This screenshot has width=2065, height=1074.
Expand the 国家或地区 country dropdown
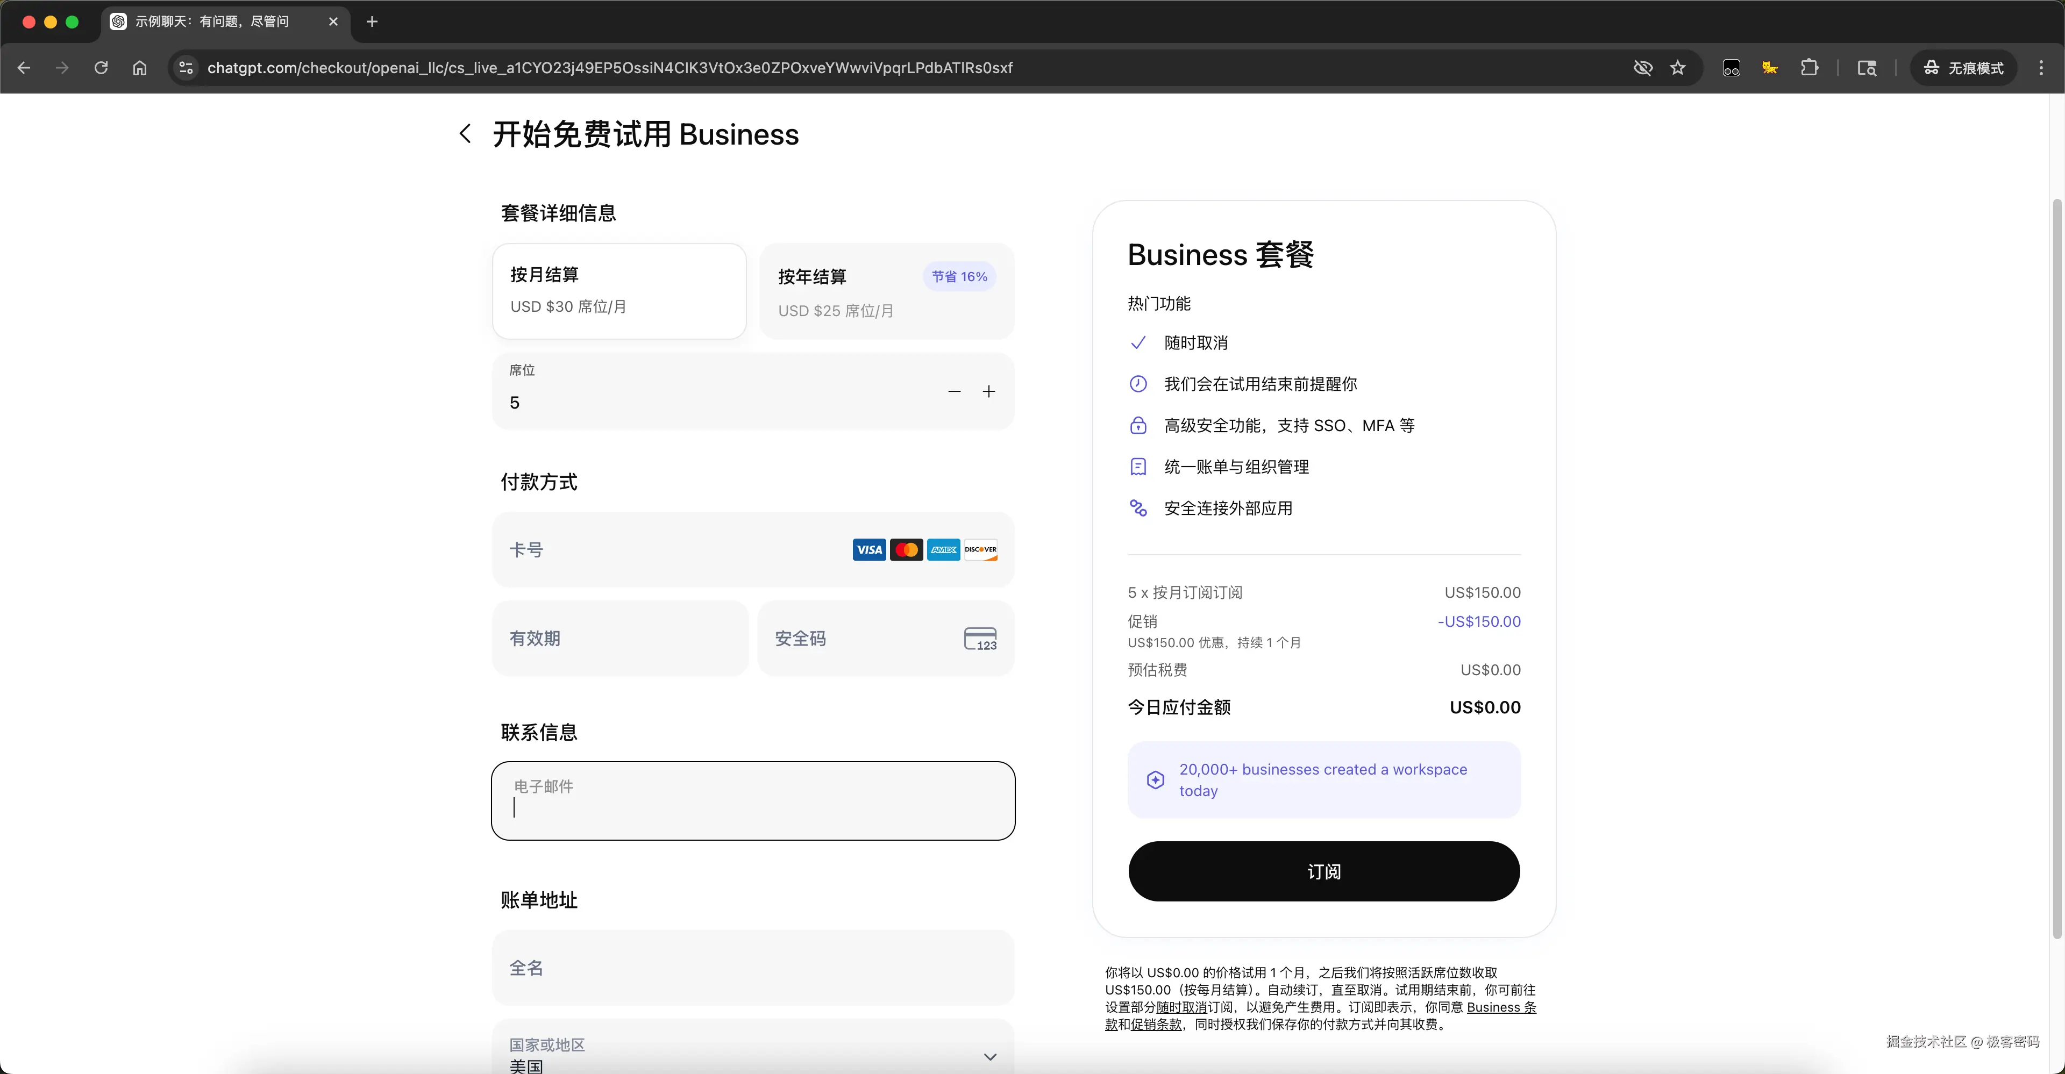coord(990,1056)
